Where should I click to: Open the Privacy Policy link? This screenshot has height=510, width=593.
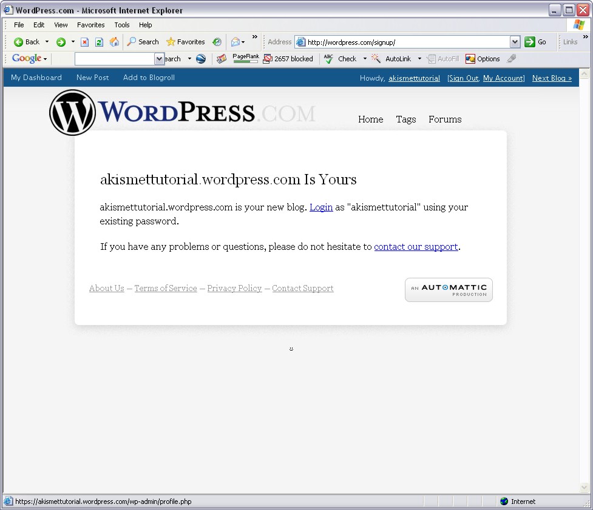click(234, 288)
